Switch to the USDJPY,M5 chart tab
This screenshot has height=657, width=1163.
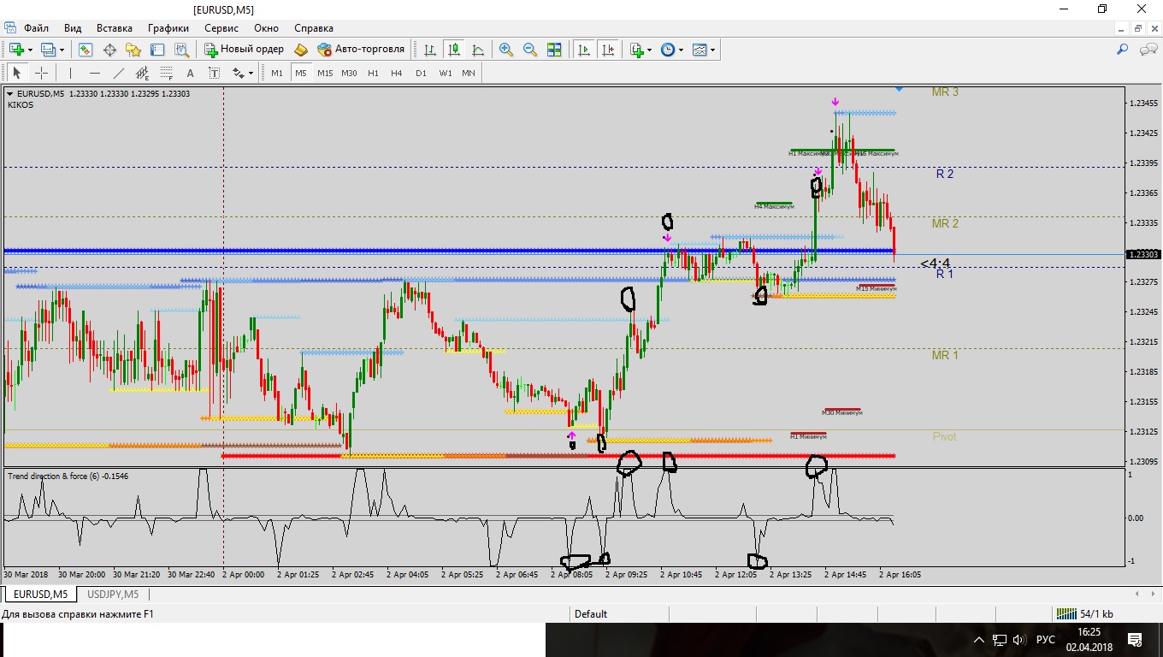pos(113,595)
